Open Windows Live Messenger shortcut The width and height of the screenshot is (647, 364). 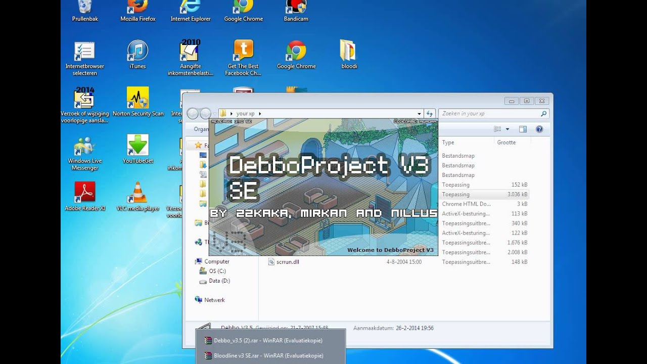coord(84,153)
